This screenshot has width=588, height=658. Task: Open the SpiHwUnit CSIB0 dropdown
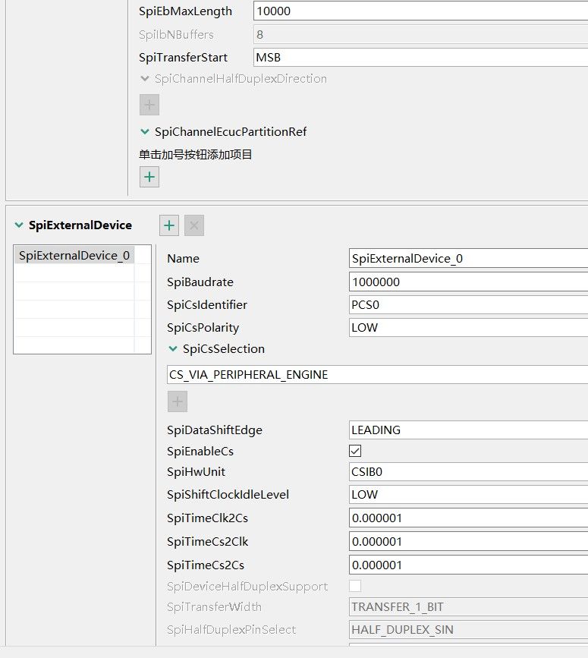pyautogui.click(x=467, y=472)
